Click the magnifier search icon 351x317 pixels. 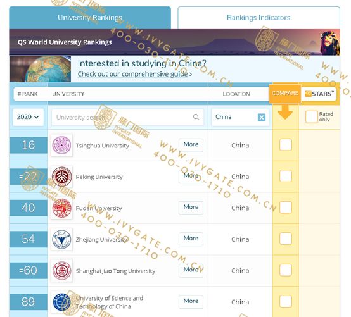[196, 117]
